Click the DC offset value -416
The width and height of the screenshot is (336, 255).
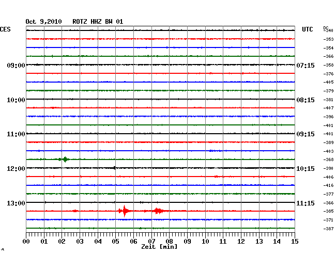click(328, 185)
